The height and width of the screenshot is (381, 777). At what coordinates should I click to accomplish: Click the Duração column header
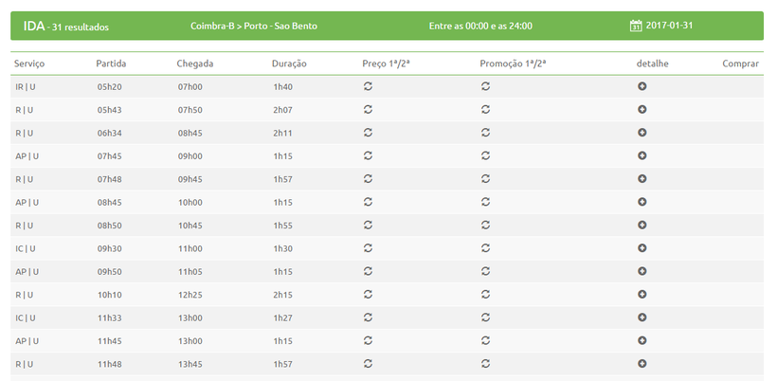click(x=289, y=63)
